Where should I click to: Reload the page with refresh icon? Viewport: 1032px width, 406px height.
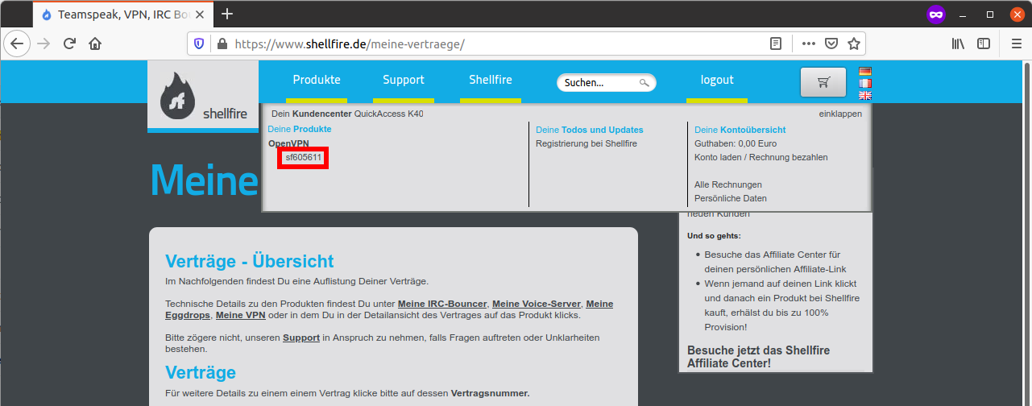click(x=69, y=43)
